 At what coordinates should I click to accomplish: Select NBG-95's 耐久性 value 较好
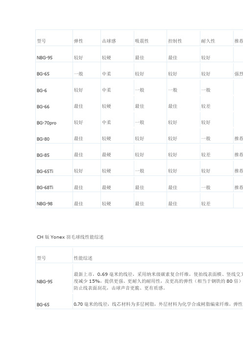point(206,58)
